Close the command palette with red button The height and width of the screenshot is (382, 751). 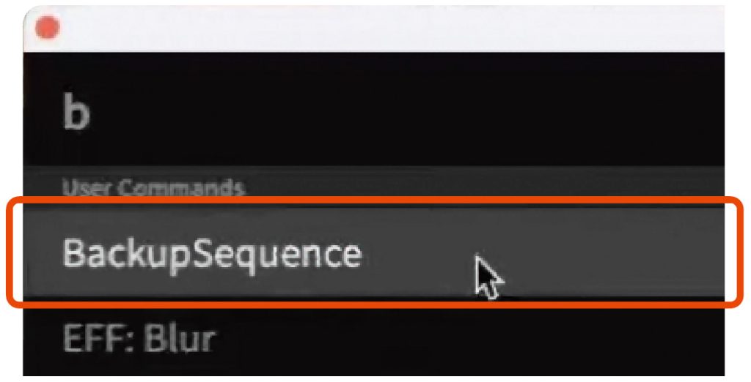click(48, 29)
